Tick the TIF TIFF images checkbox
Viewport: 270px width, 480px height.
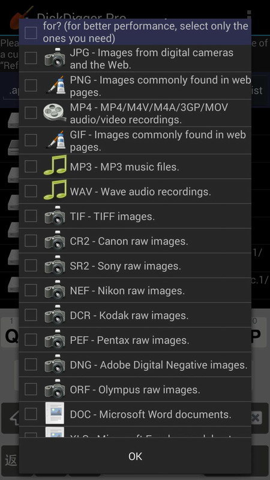coord(31,216)
